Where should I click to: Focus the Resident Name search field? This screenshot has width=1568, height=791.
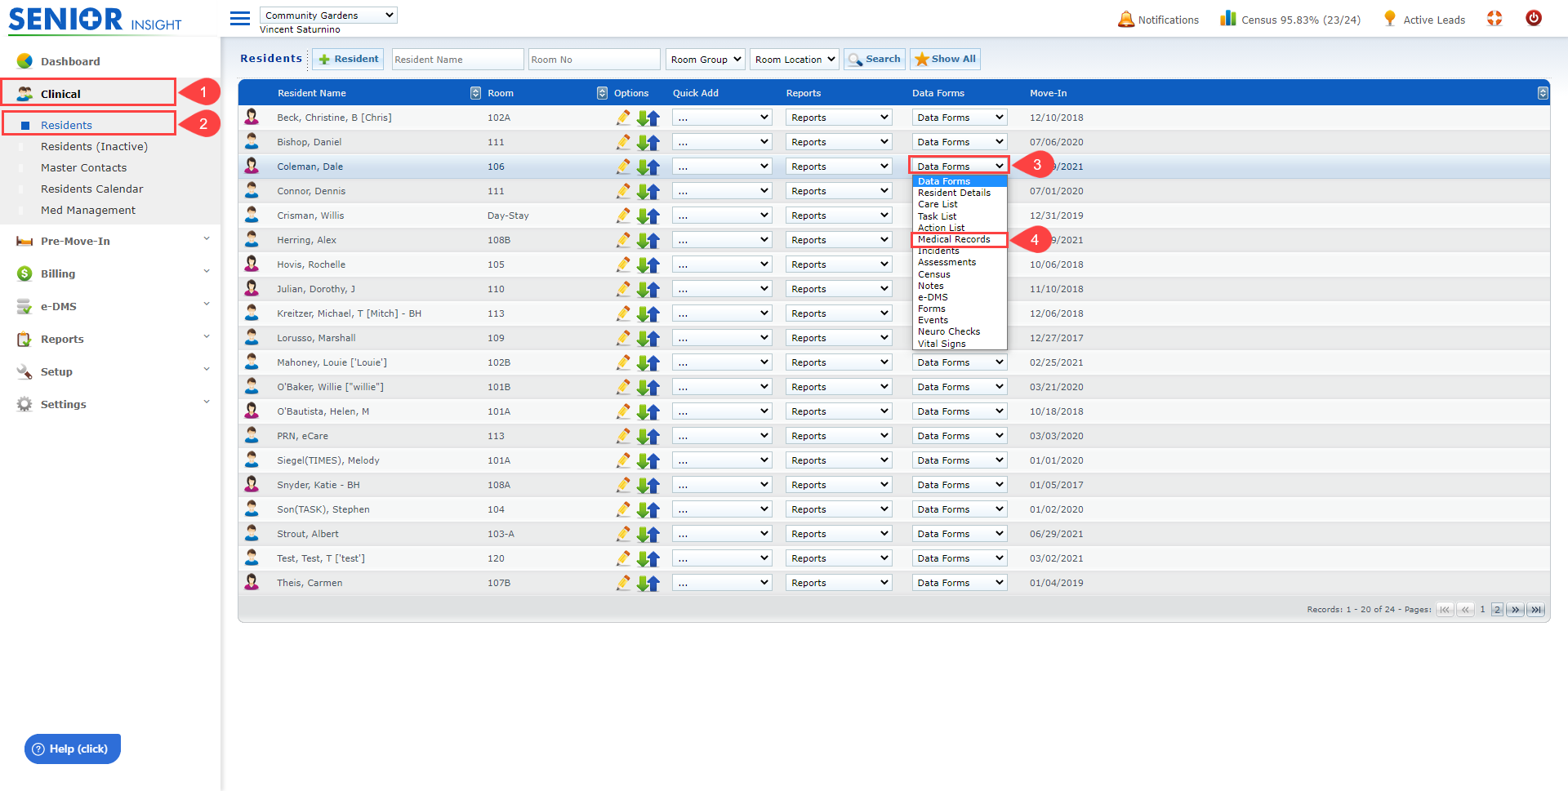click(x=457, y=59)
